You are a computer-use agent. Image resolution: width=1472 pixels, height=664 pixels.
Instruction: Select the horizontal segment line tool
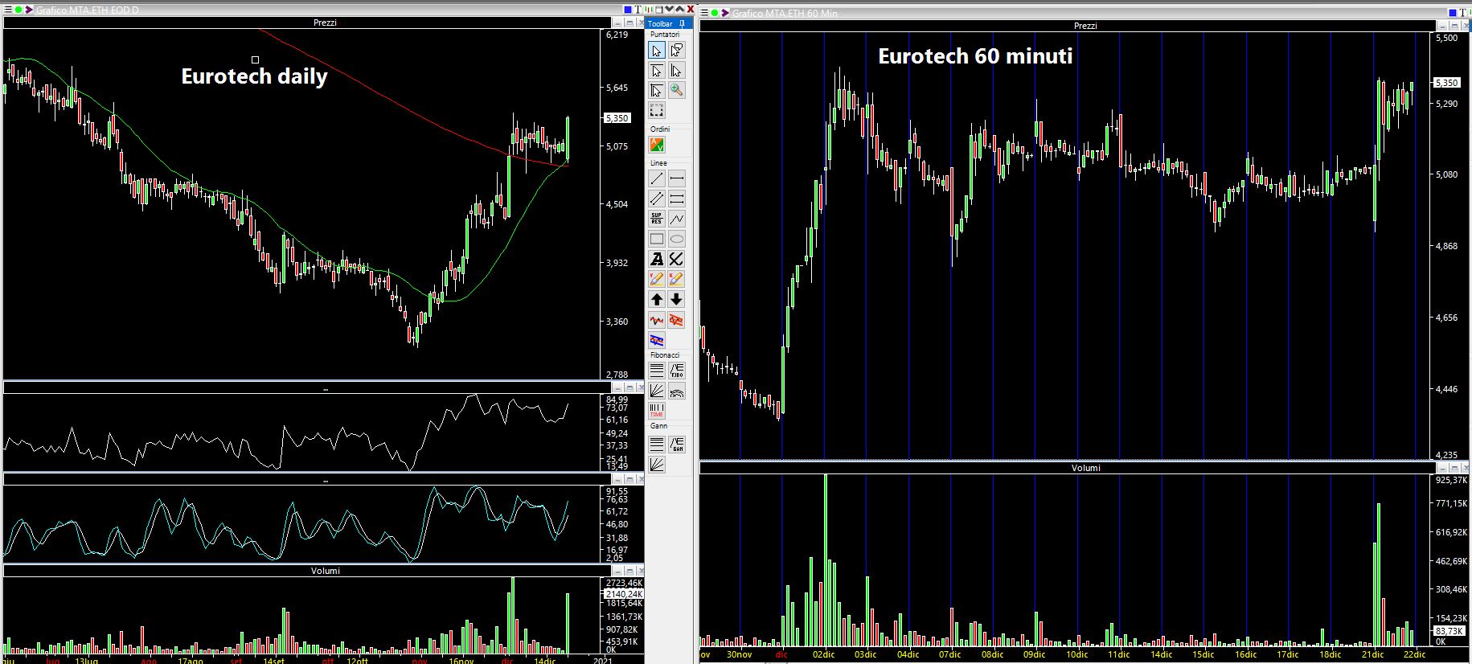click(x=677, y=178)
